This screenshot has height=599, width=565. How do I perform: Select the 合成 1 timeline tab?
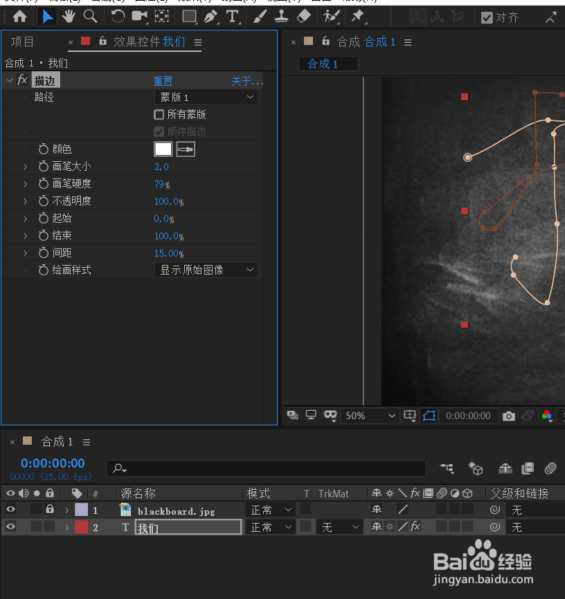tap(57, 442)
